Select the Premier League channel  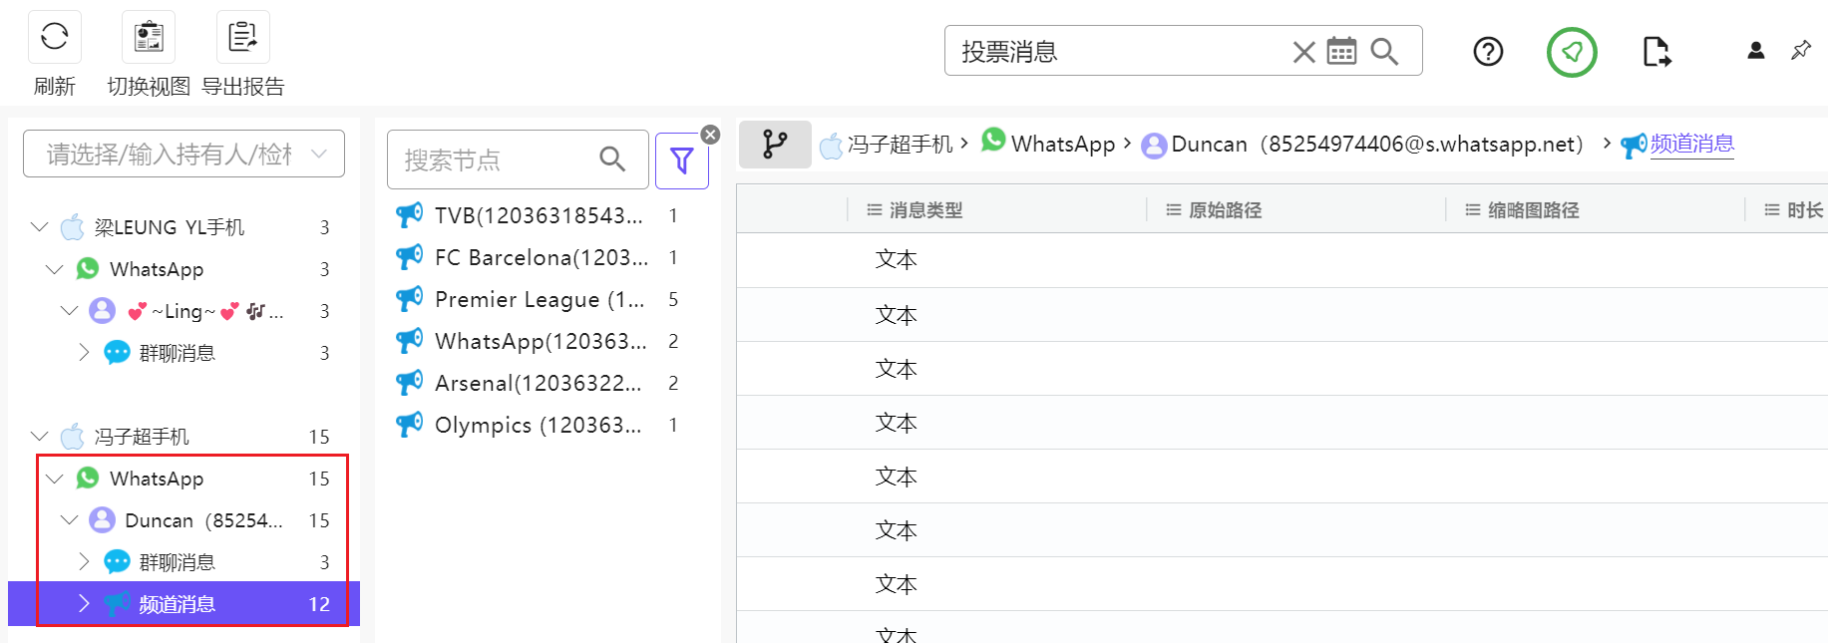click(539, 300)
